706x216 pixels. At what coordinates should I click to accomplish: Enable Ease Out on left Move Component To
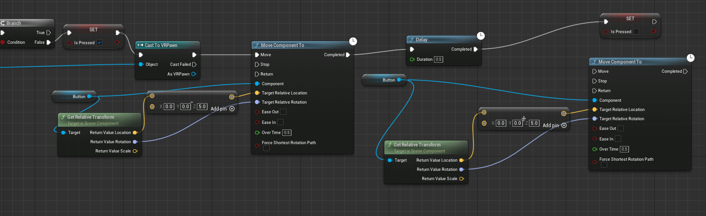pyautogui.click(x=283, y=112)
